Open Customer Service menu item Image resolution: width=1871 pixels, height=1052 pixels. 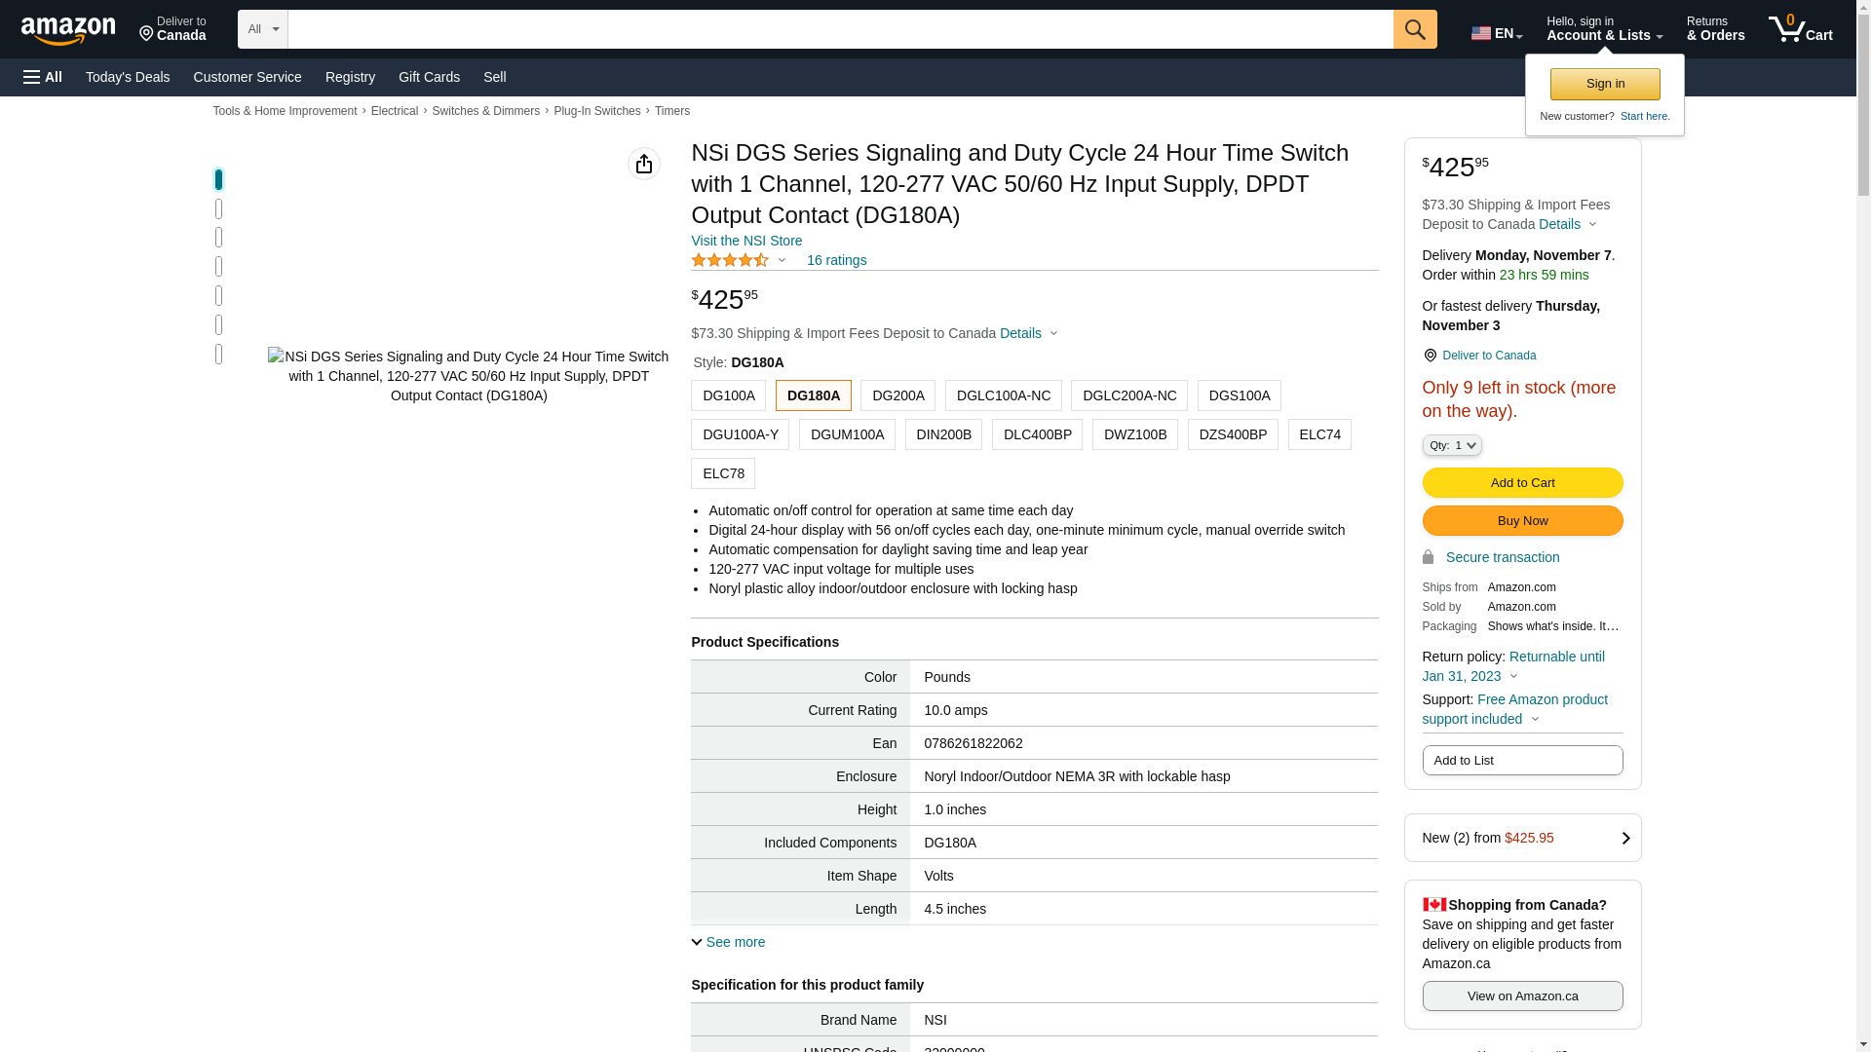click(248, 77)
